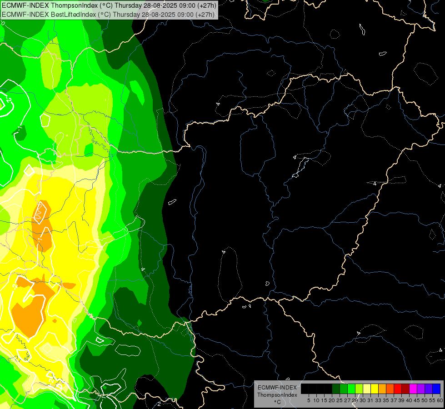Click the magenta 40-45 legend swatch
Image resolution: width=445 pixels, height=409 pixels.
click(x=413, y=389)
